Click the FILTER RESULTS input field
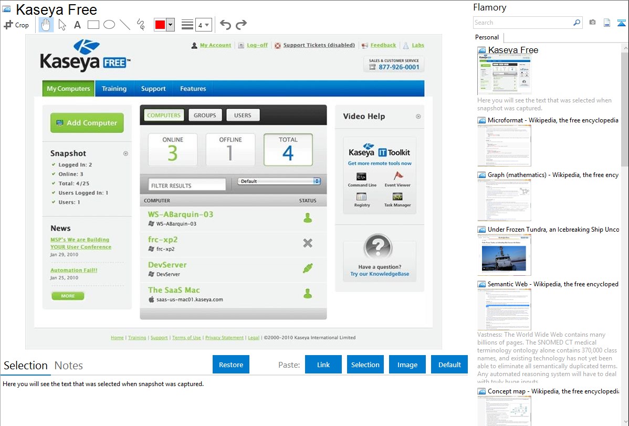 (x=187, y=185)
